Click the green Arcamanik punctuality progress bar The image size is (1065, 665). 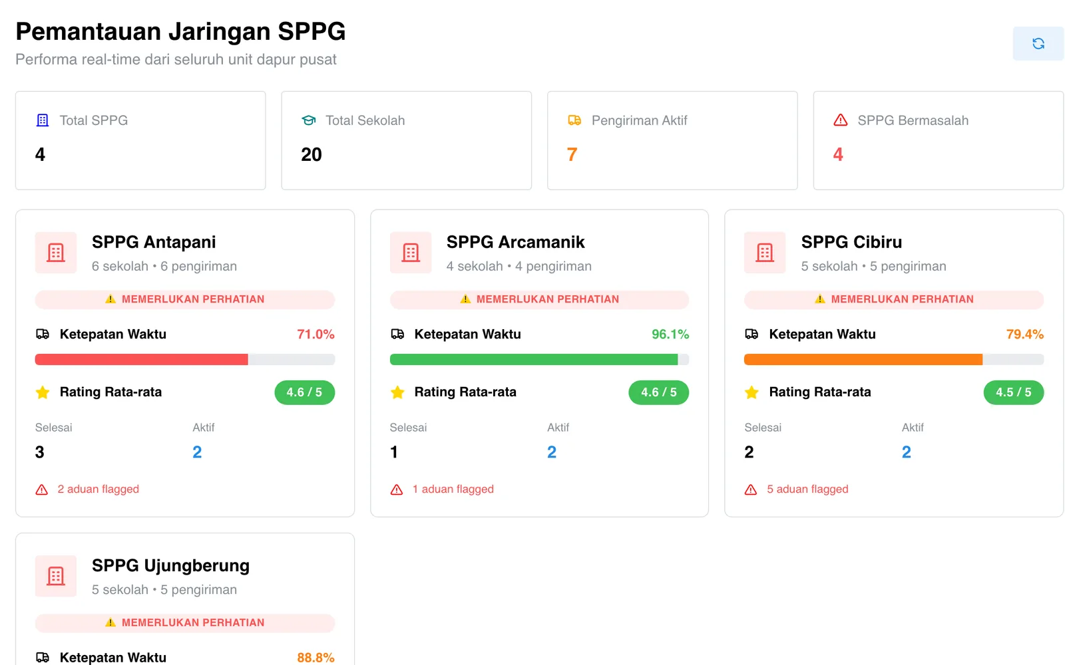[x=539, y=360]
